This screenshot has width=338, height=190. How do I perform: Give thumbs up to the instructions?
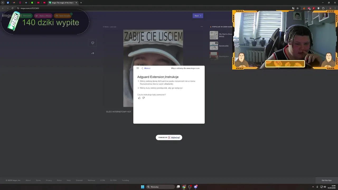[x=139, y=98]
